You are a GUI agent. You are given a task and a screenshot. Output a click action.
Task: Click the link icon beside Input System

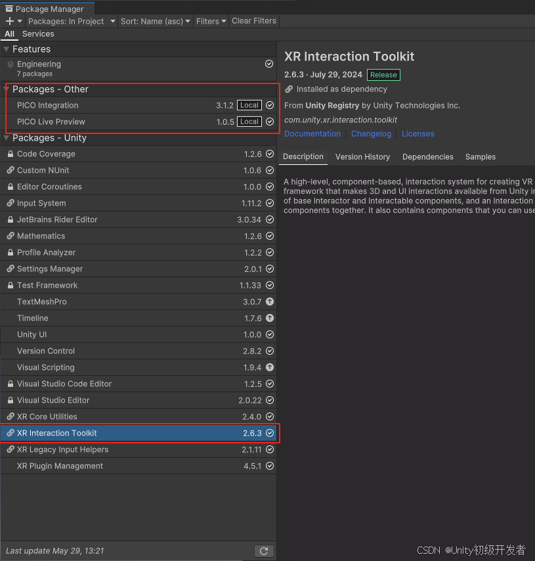click(11, 203)
